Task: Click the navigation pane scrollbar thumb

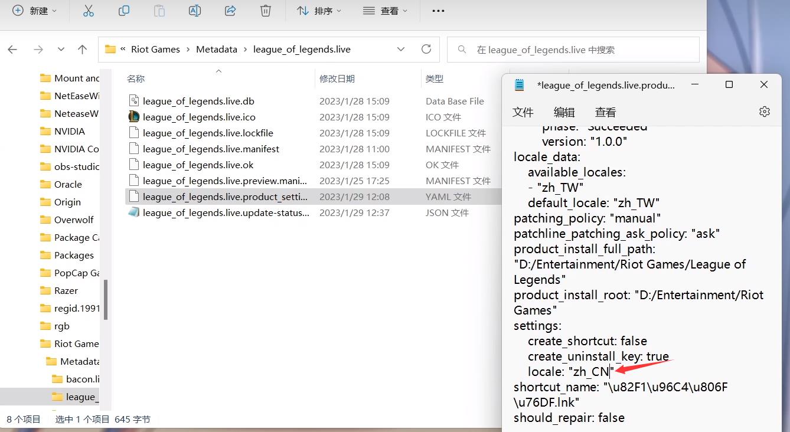Action: pos(106,299)
